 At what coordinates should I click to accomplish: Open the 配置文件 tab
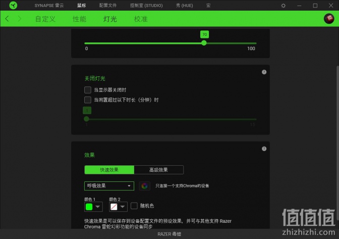(108, 6)
